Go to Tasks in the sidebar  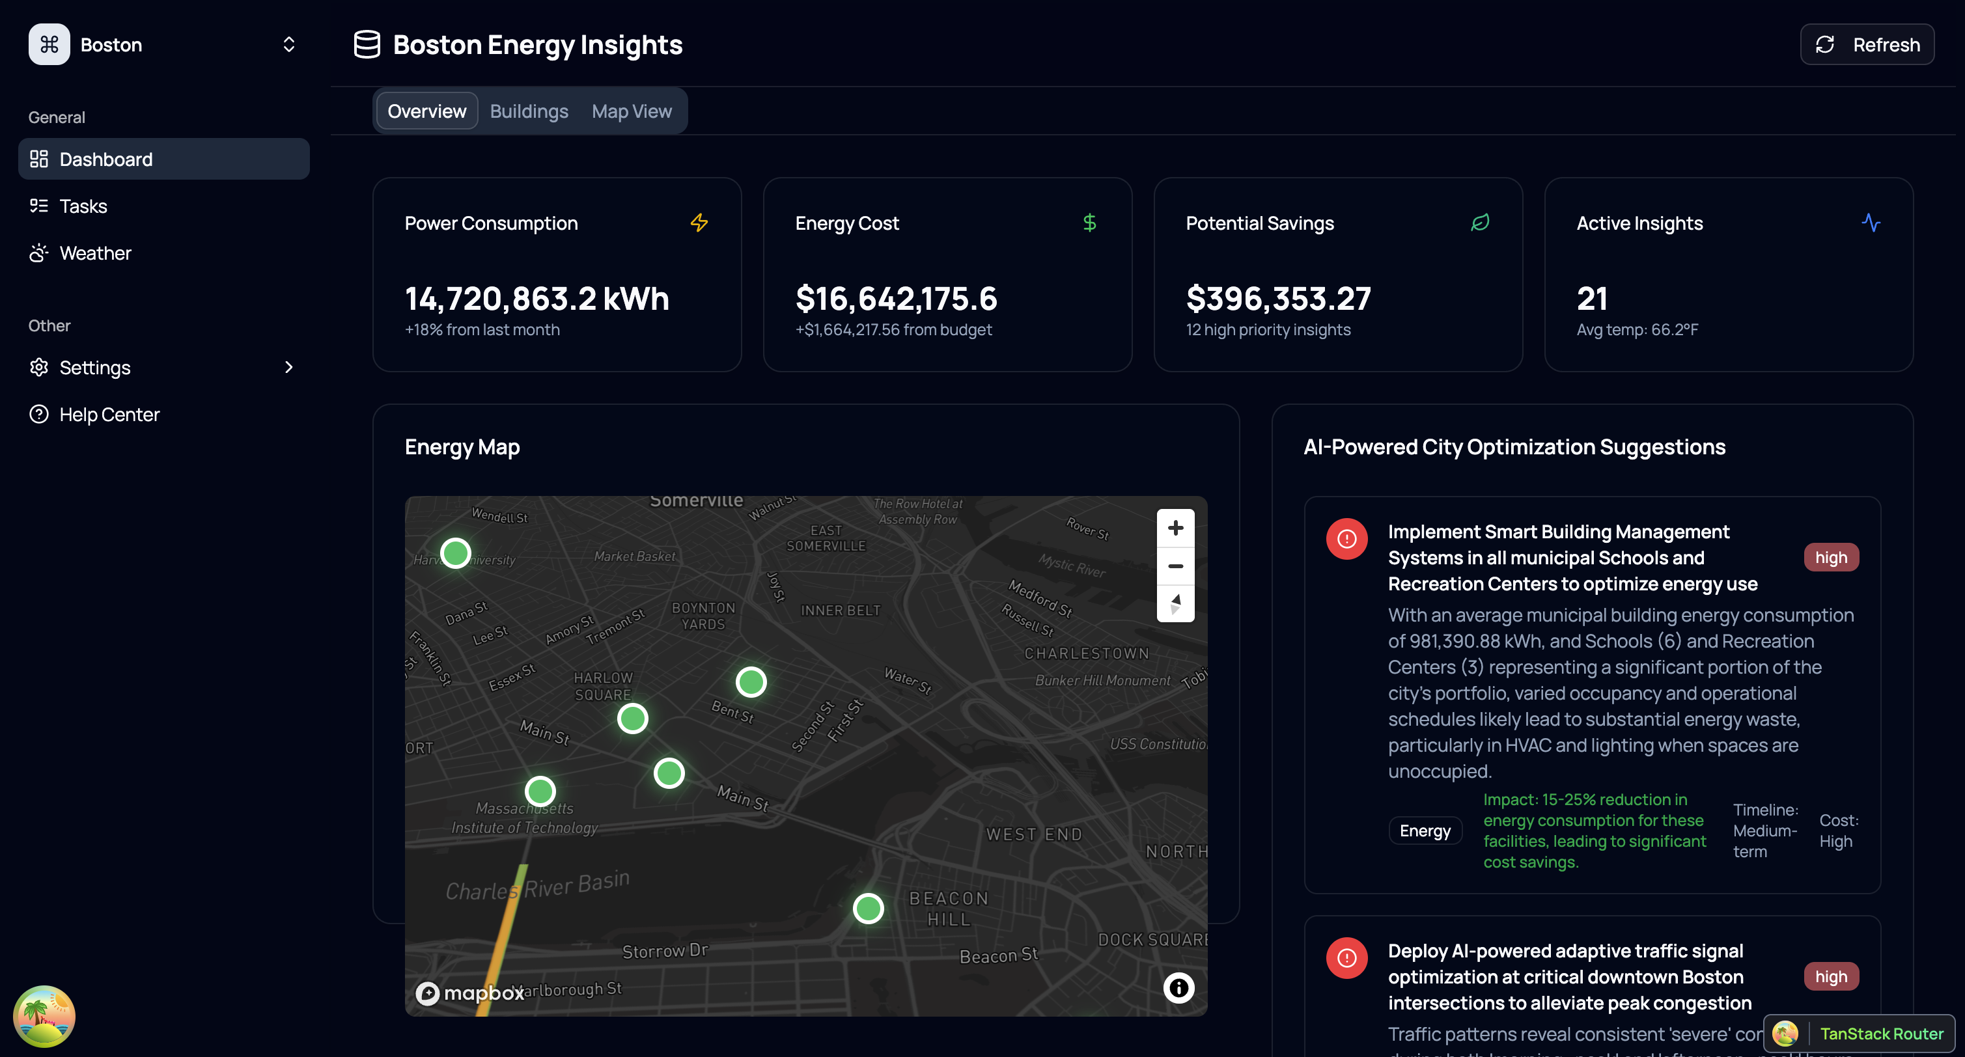83,206
